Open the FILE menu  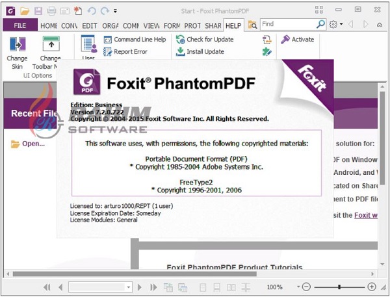point(20,25)
